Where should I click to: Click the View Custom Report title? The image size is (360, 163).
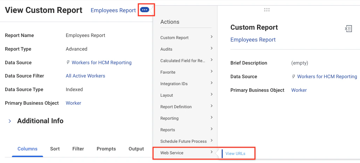click(x=44, y=10)
